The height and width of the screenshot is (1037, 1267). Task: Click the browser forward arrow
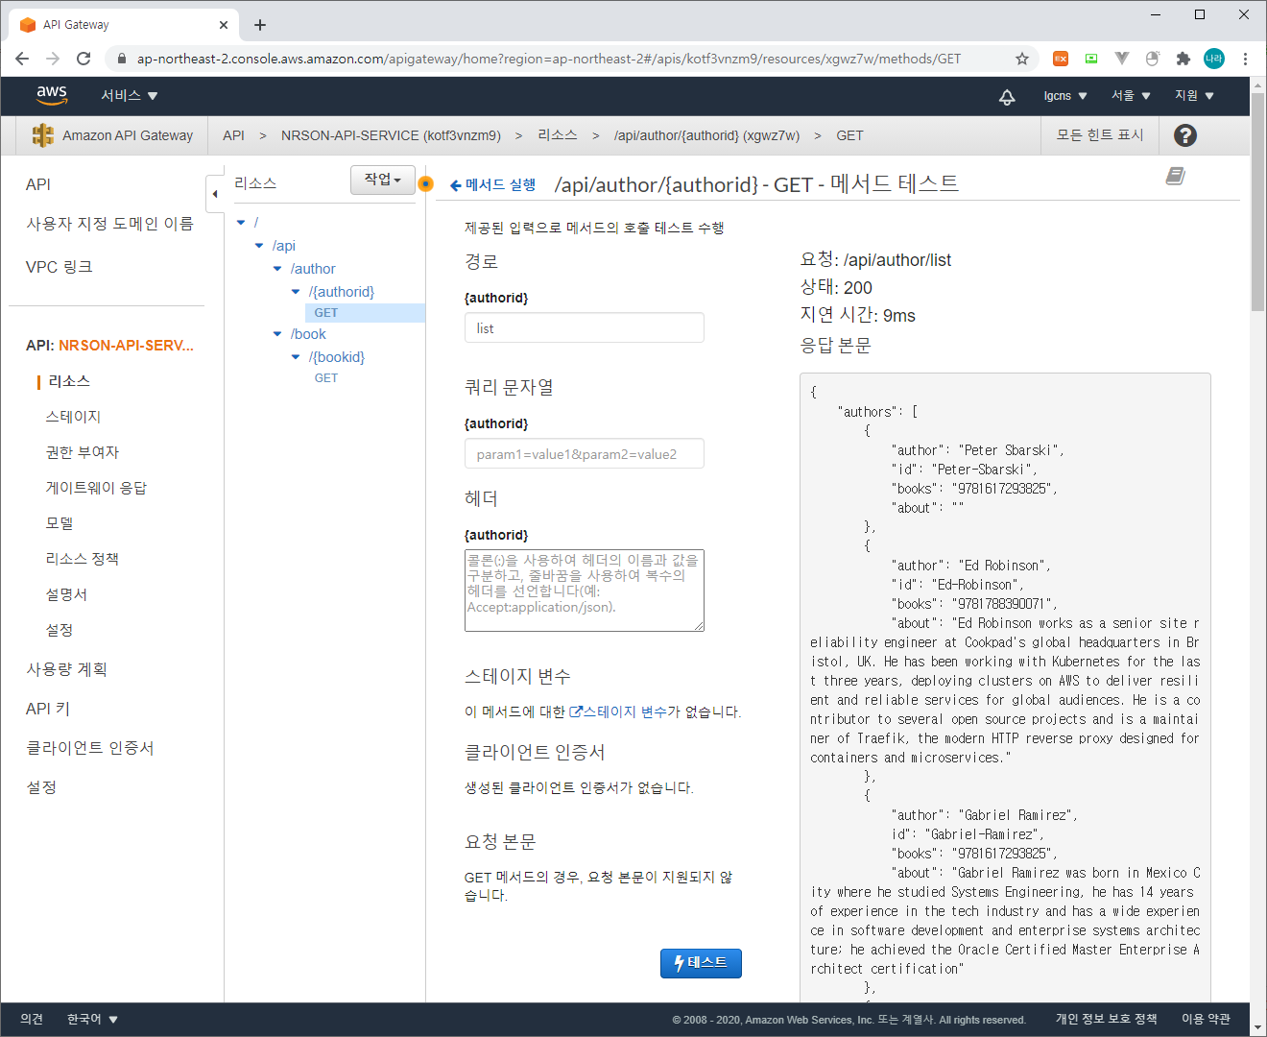click(x=53, y=59)
